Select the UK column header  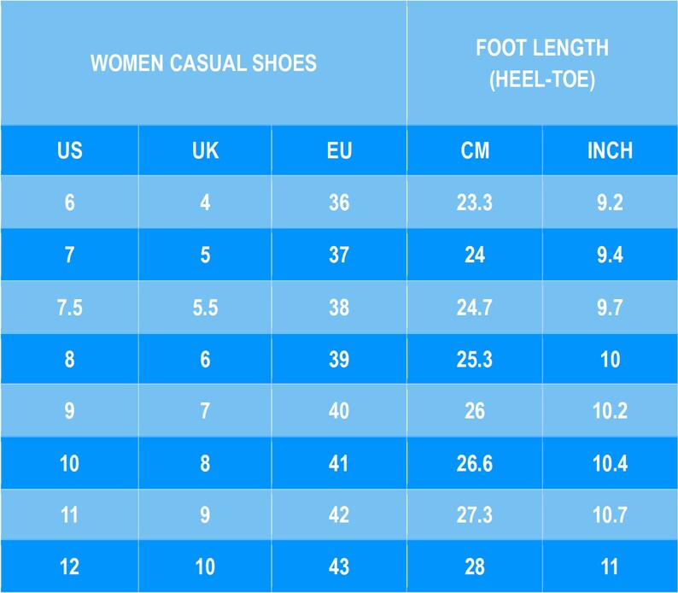click(x=205, y=150)
